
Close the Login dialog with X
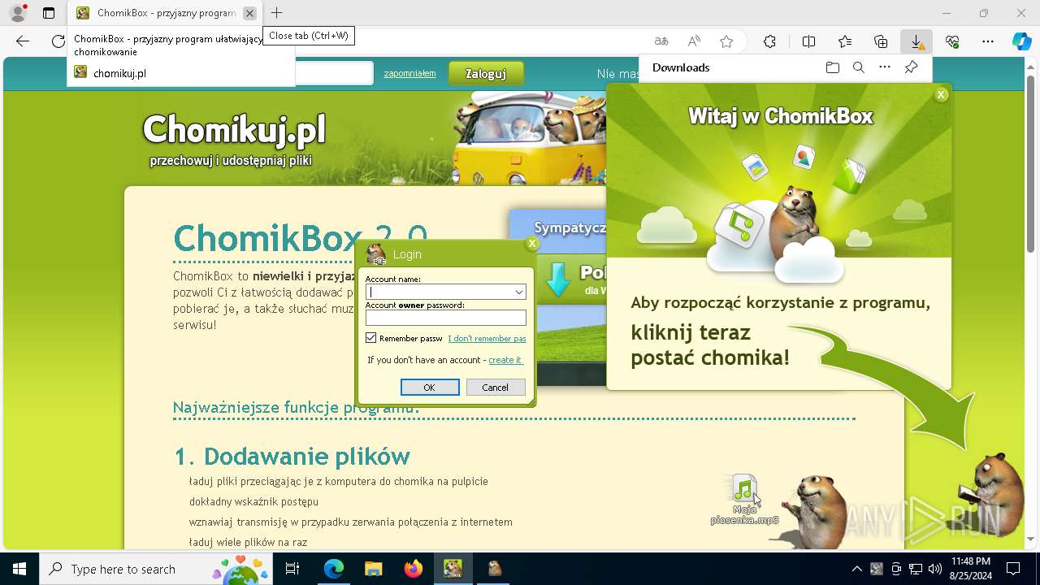pos(532,243)
